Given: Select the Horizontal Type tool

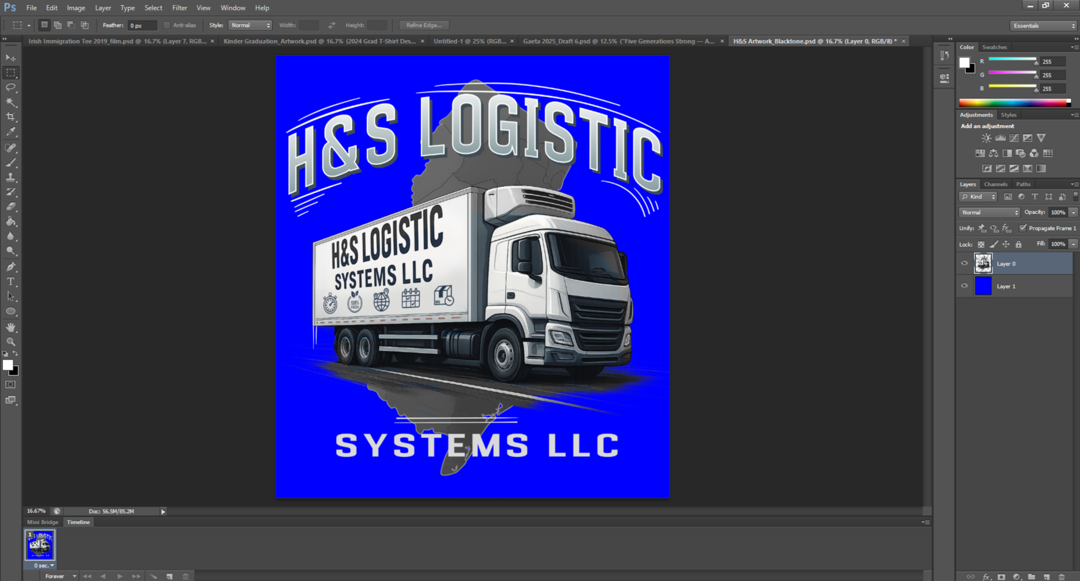Looking at the screenshot, I should pyautogui.click(x=11, y=282).
